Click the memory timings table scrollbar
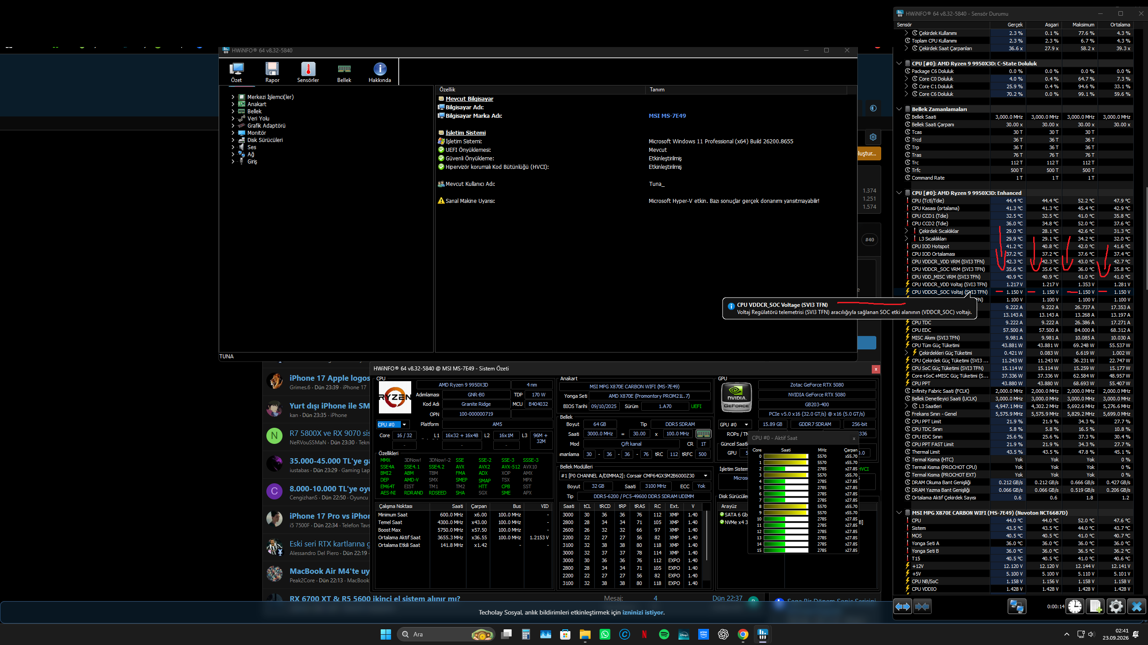Image resolution: width=1148 pixels, height=645 pixels. (707, 536)
